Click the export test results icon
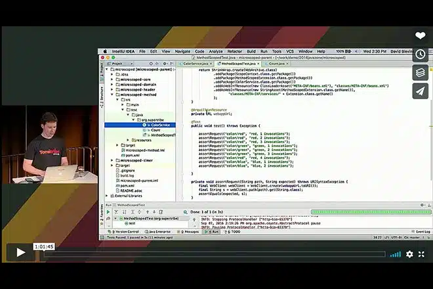The image size is (433, 289). click(x=161, y=212)
